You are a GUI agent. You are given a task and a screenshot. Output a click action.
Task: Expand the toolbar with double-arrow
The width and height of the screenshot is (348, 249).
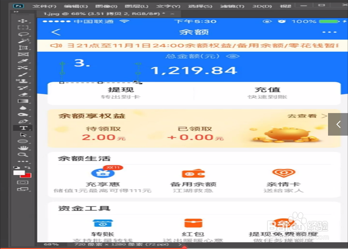tap(16, 12)
